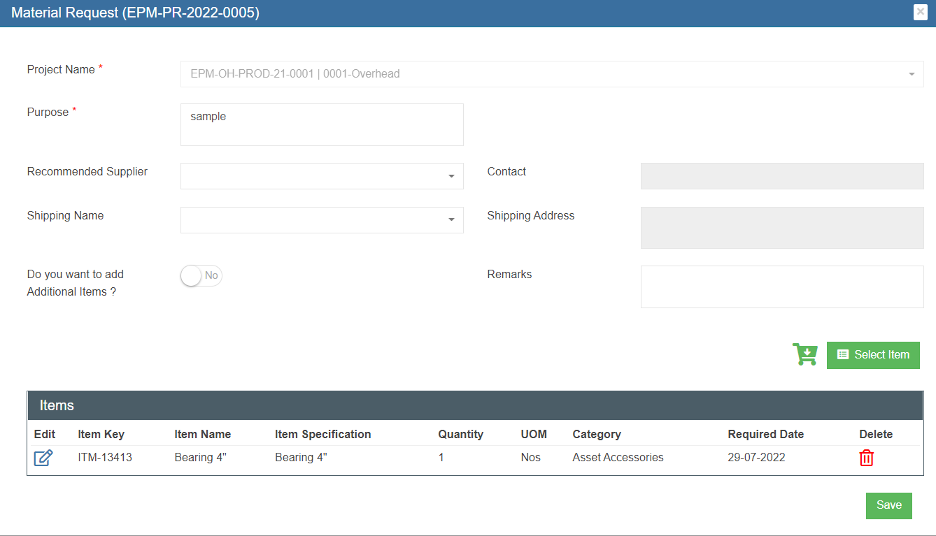
Task: Click the Items panel header bar
Action: point(475,405)
